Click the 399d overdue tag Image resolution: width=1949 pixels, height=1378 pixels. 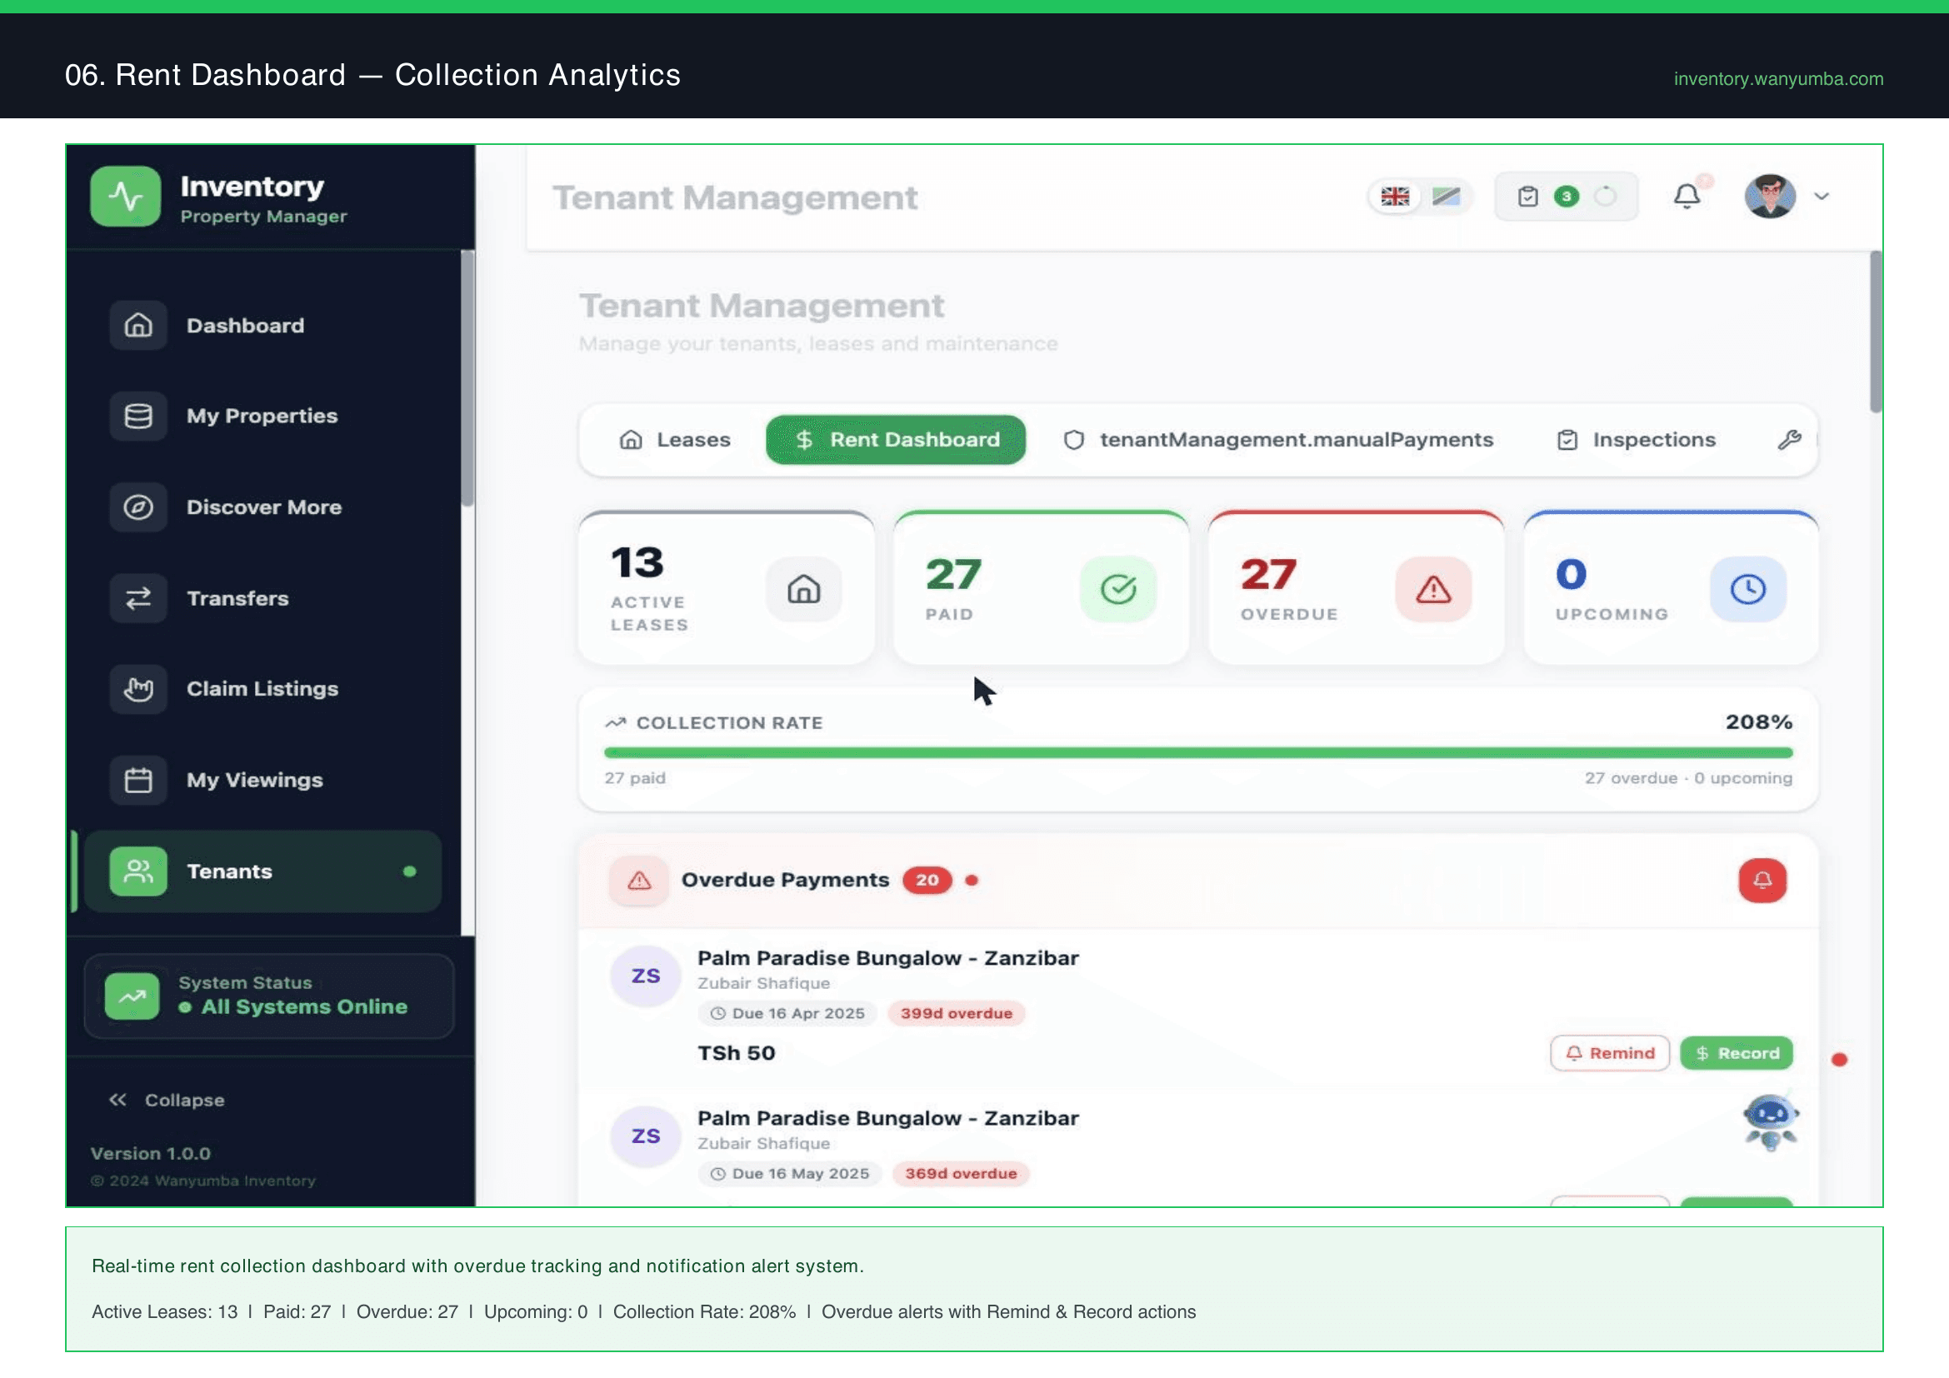coord(957,1014)
